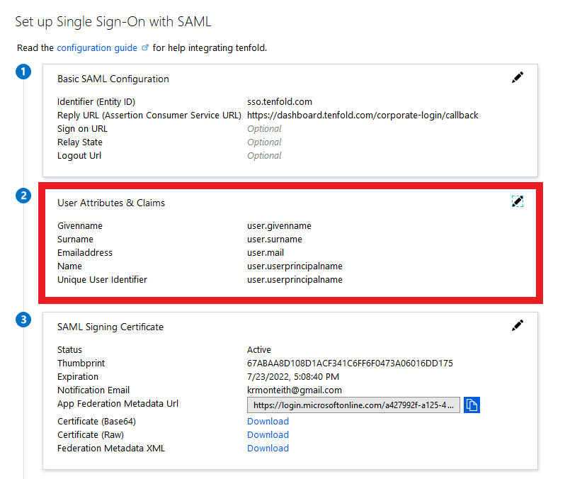The height and width of the screenshot is (479, 565).
Task: Click the SAML Signing Certificate heading
Action: click(110, 327)
